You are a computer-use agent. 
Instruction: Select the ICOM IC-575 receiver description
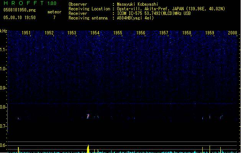pos(154,13)
